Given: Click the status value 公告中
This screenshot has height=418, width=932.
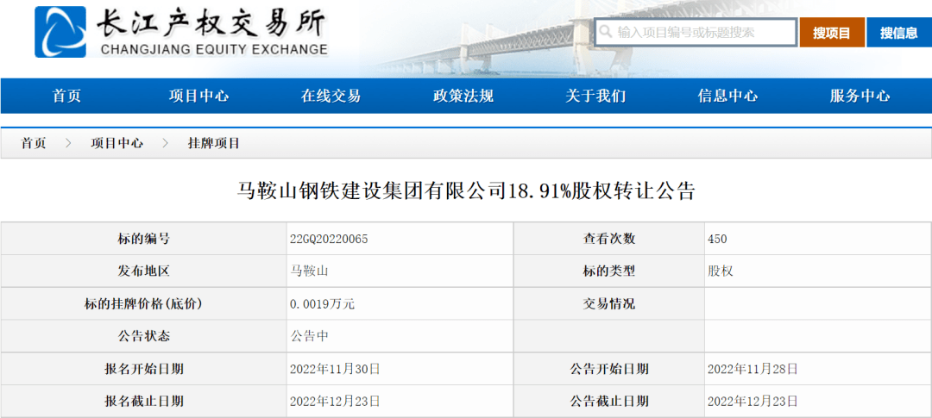Looking at the screenshot, I should click(x=309, y=336).
